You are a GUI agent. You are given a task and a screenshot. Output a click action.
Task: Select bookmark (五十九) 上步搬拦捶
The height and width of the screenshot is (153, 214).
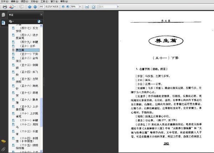click(27, 108)
